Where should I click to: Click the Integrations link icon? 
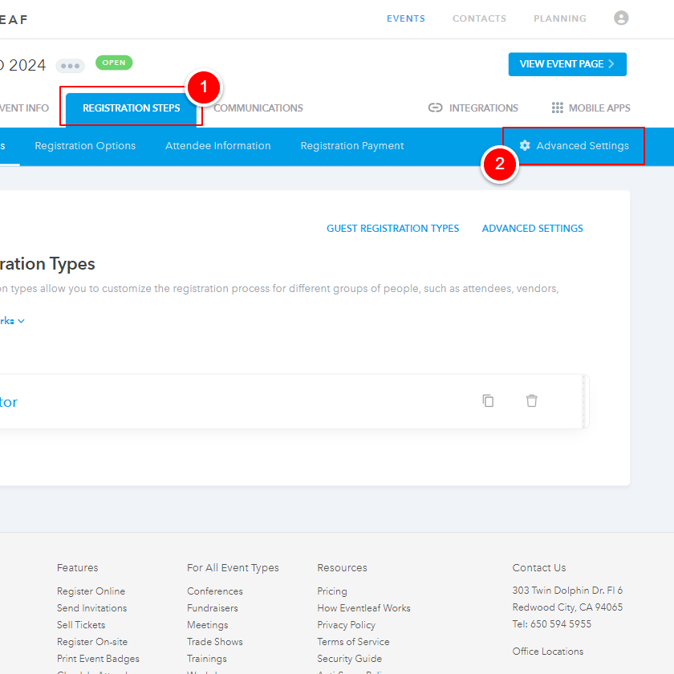point(436,108)
